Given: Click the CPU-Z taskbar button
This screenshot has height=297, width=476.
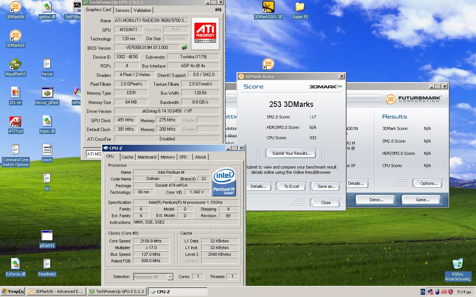Looking at the screenshot, I should pos(177,291).
